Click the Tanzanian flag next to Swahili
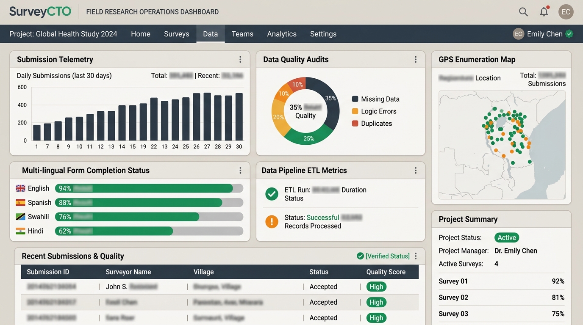 click(x=20, y=217)
